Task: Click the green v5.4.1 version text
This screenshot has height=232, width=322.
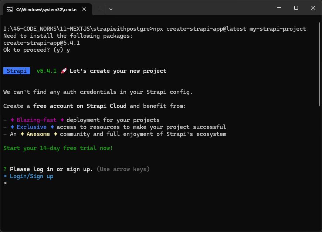Action: 47,71
